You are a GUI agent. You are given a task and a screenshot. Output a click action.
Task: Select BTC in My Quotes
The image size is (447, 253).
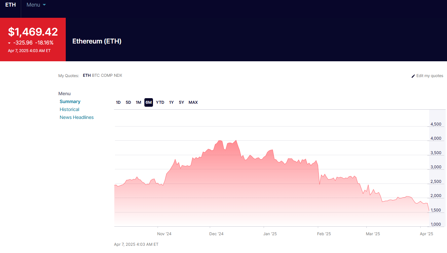click(x=96, y=75)
